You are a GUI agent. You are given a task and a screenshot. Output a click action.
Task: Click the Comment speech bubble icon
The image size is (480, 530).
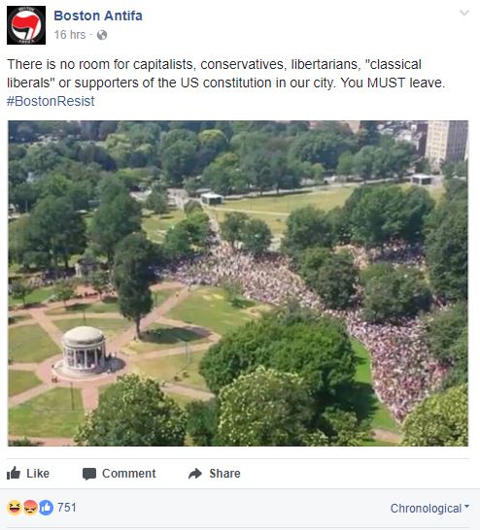[x=89, y=474]
